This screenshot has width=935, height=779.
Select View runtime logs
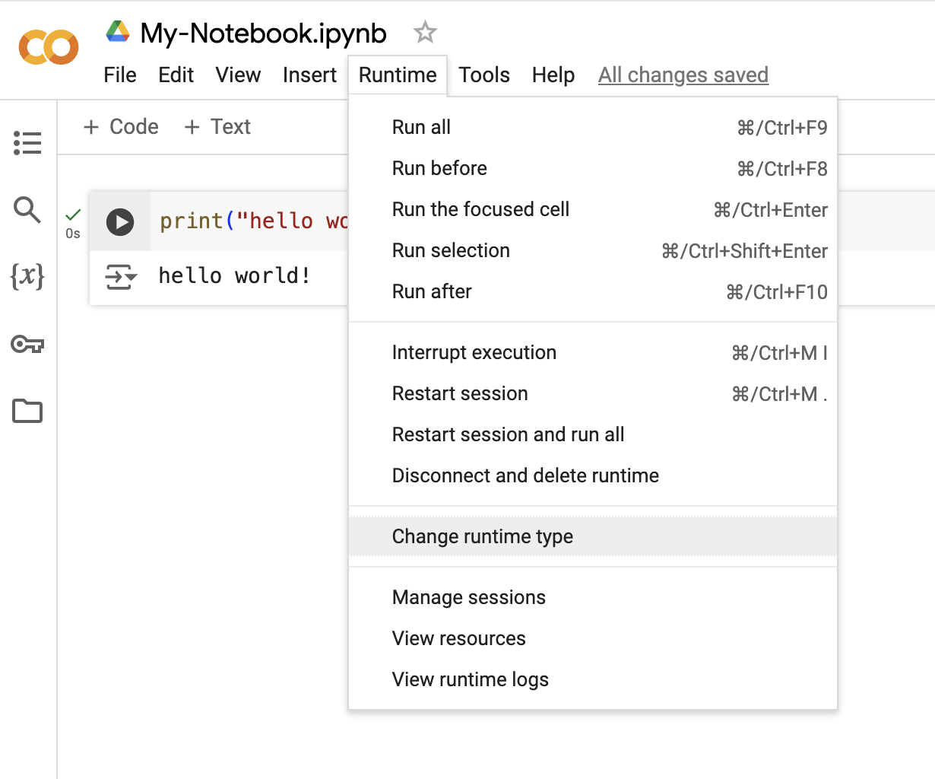(x=470, y=679)
